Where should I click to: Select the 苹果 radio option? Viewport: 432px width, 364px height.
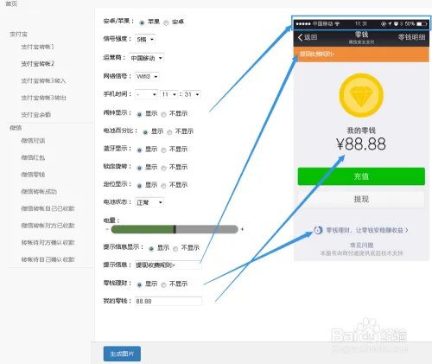click(142, 22)
